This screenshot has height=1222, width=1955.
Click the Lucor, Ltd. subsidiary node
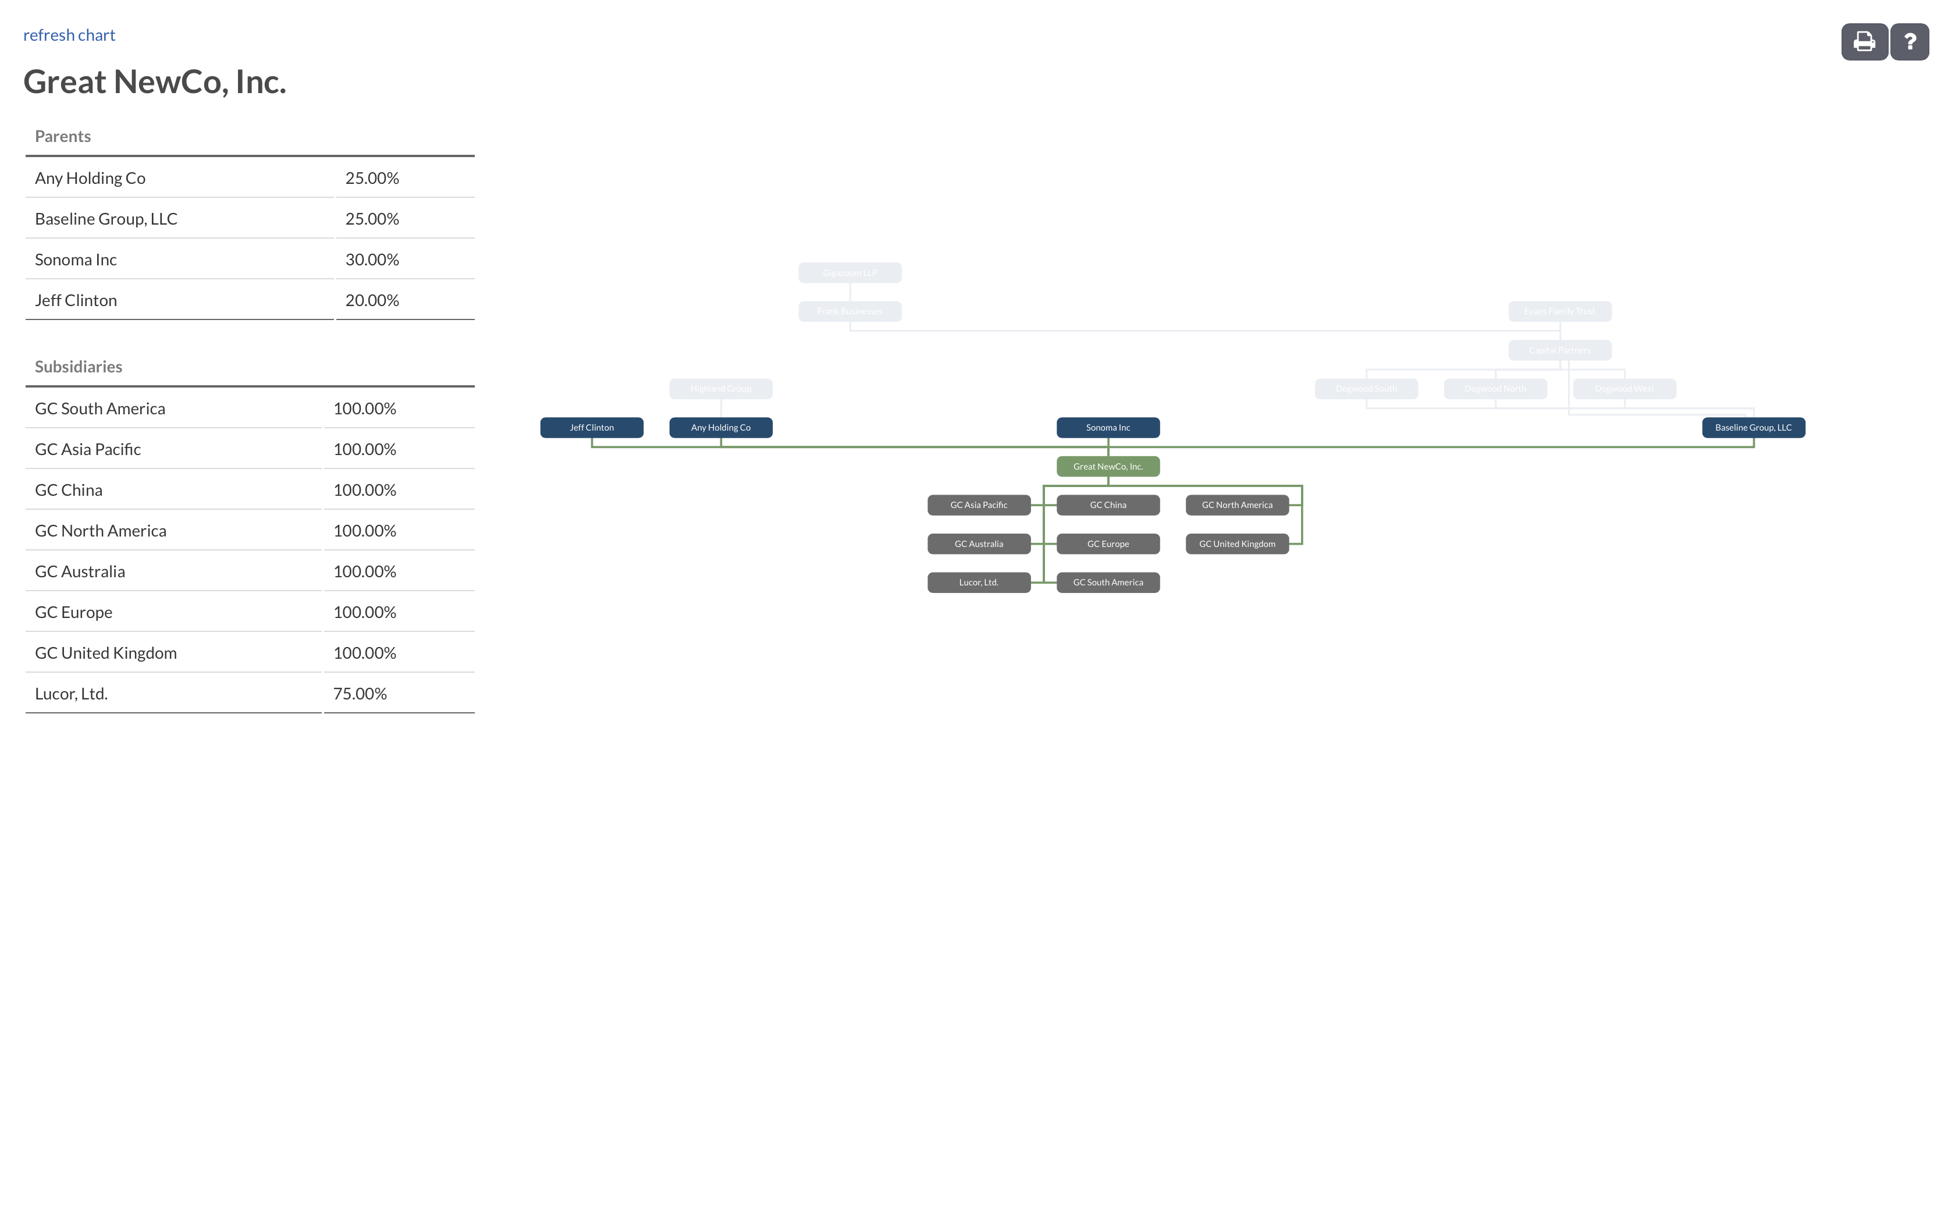tap(977, 581)
